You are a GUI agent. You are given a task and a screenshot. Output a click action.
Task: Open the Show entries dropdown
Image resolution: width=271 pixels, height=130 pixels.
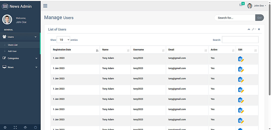pos(63,40)
